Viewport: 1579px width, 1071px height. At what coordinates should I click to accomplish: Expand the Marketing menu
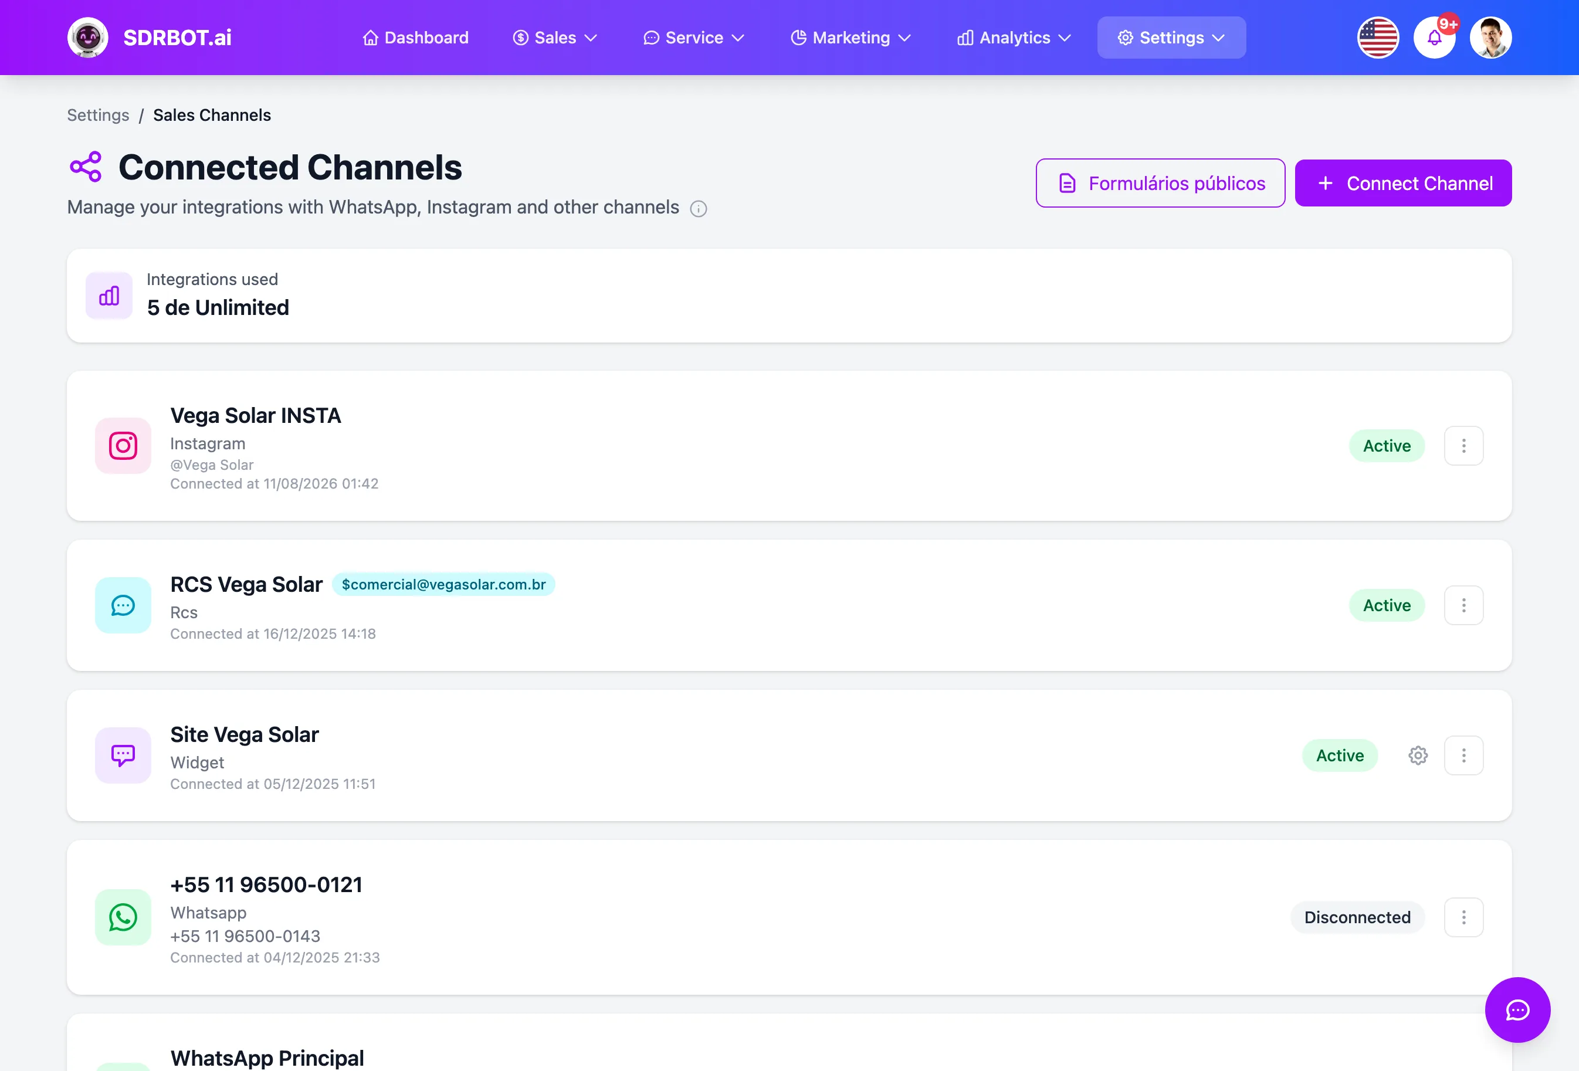point(851,38)
